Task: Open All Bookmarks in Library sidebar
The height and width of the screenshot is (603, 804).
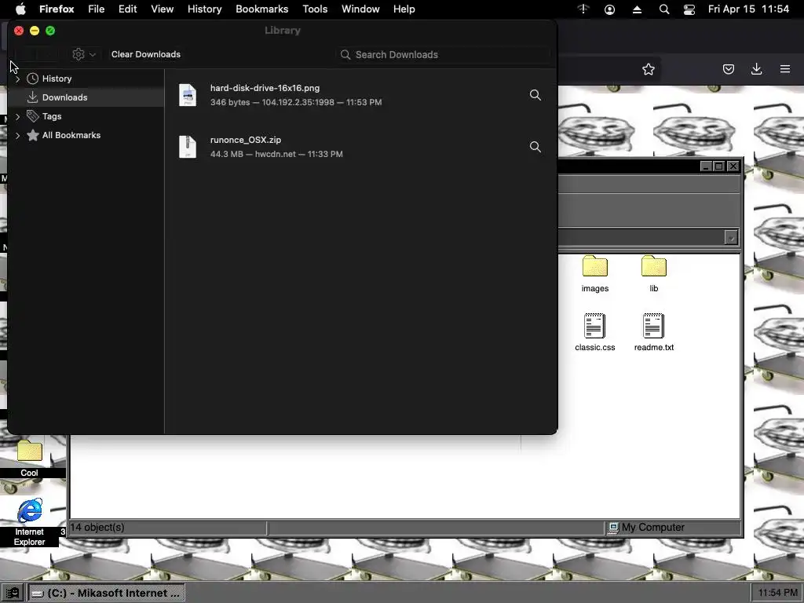Action: point(71,135)
